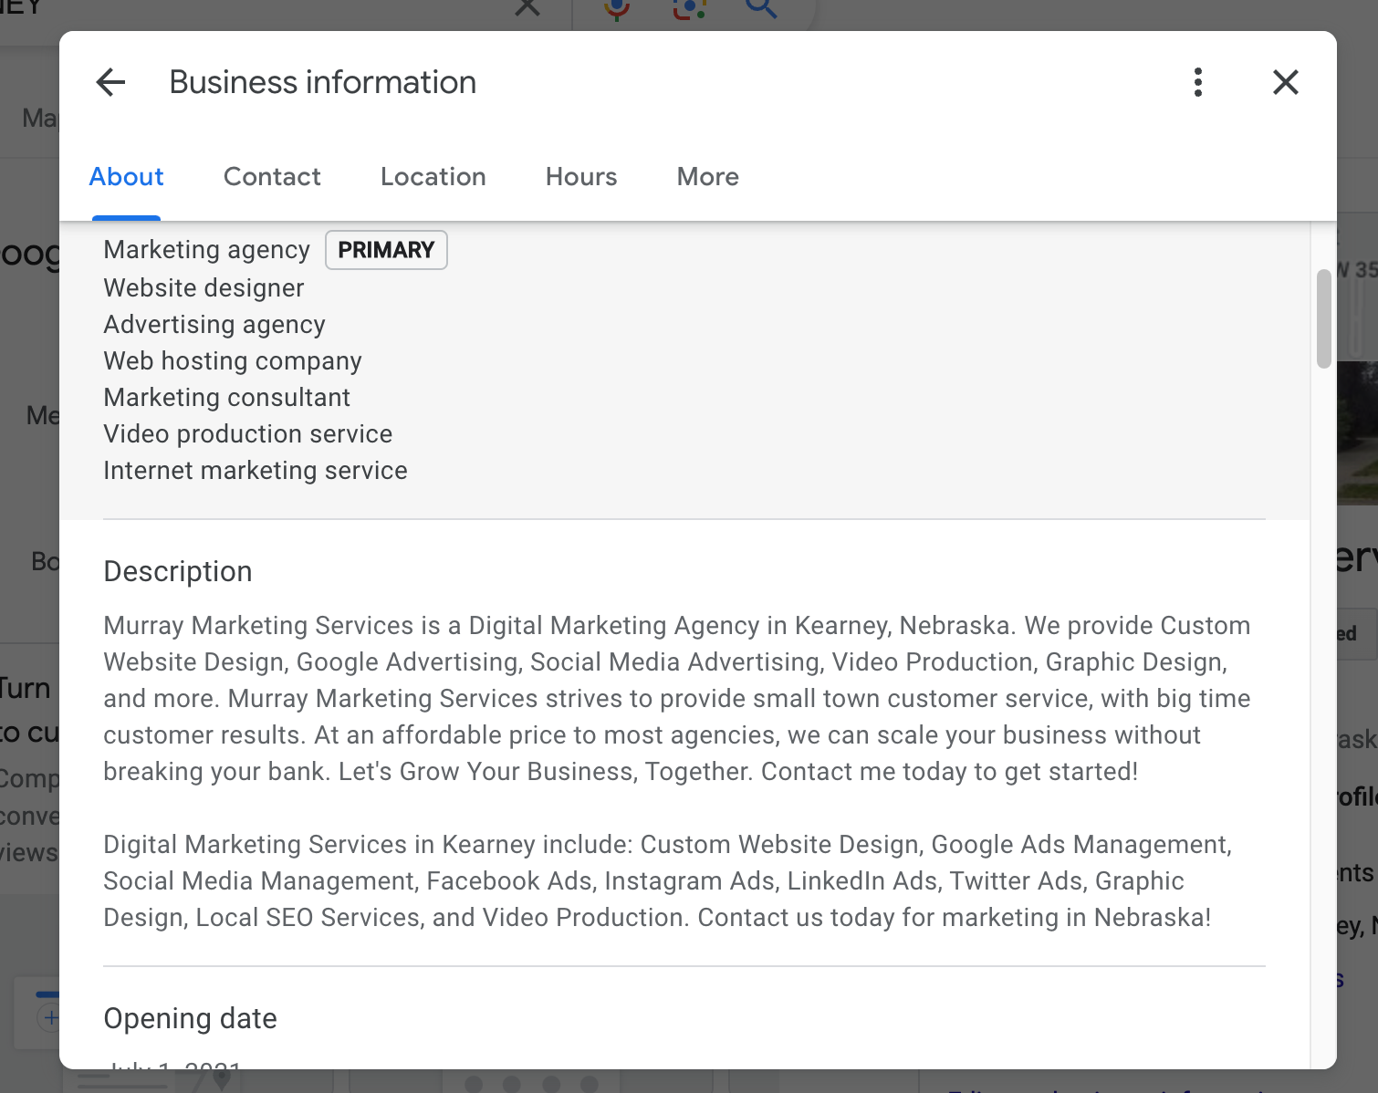The width and height of the screenshot is (1378, 1093).
Task: Switch to the Hours tab
Action: (581, 177)
